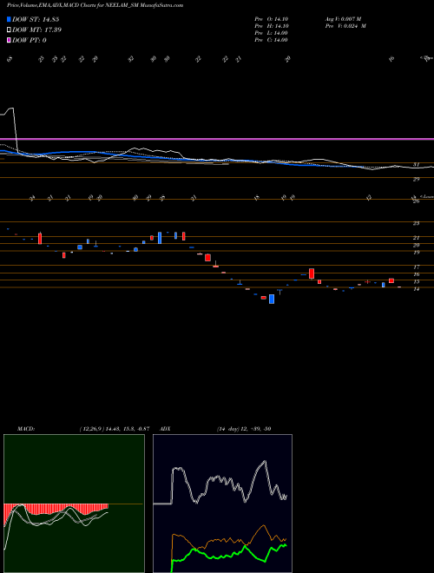The width and height of the screenshot is (434, 573).
Task: Click the price axis label 26
Action: click(x=416, y=201)
